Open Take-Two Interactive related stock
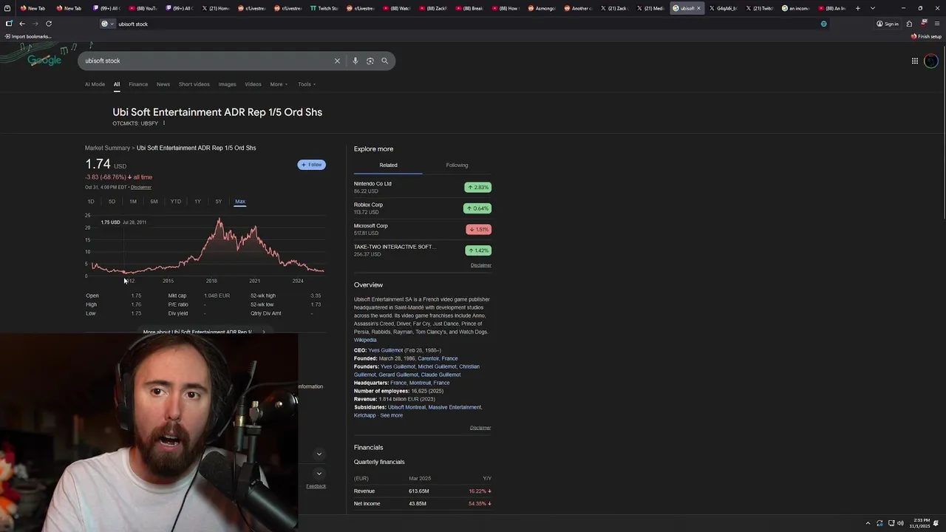This screenshot has width=946, height=532. [x=423, y=250]
